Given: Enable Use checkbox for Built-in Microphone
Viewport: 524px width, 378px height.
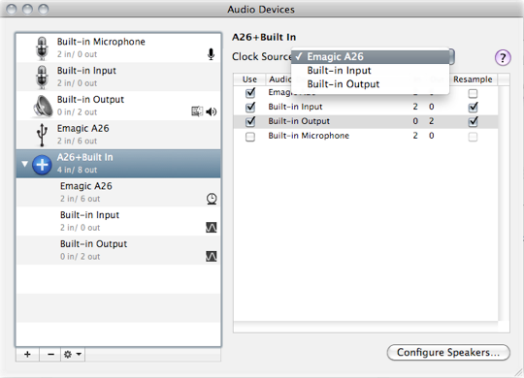Looking at the screenshot, I should point(250,137).
